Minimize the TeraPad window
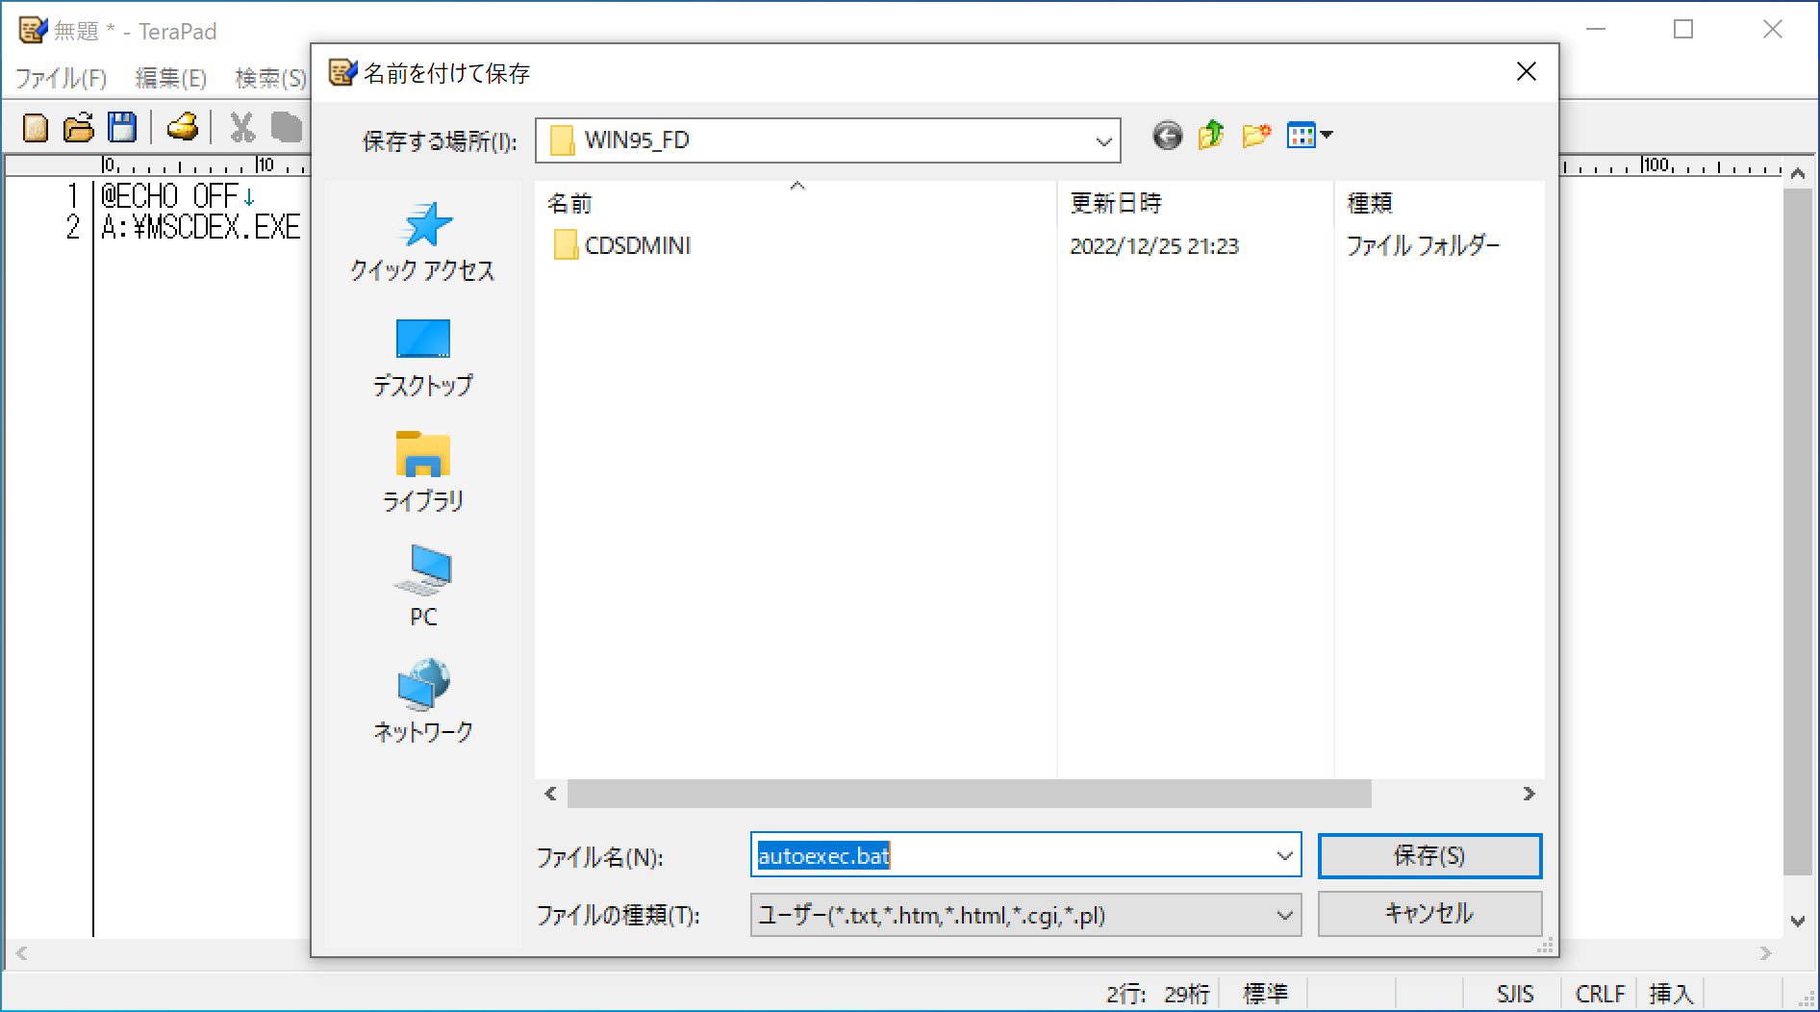Viewport: 1820px width, 1012px height. (1596, 30)
